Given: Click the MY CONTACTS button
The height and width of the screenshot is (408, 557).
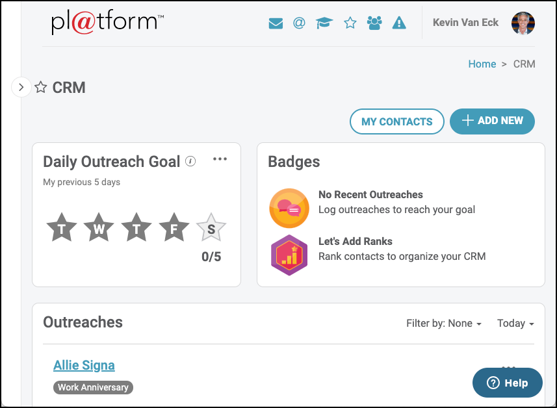Looking at the screenshot, I should coord(396,121).
